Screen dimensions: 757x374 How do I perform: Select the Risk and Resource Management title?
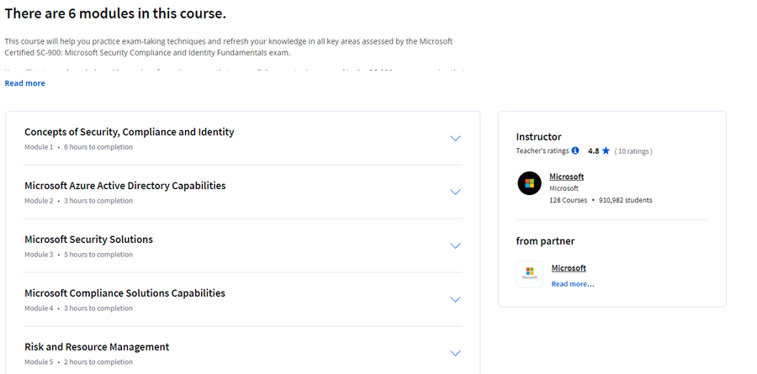(x=97, y=347)
